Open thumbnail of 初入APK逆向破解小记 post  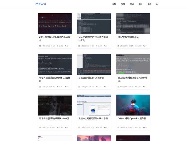(133, 23)
